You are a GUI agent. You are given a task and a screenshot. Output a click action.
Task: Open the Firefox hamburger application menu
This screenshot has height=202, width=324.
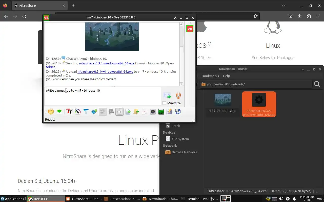(x=318, y=16)
